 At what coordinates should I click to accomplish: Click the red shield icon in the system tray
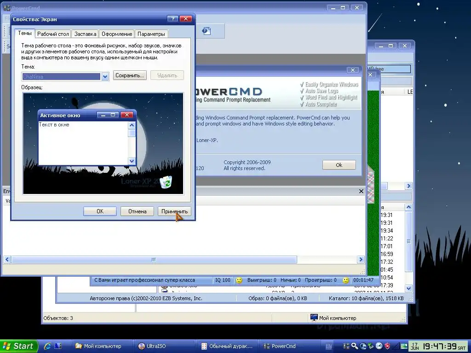[387, 346]
